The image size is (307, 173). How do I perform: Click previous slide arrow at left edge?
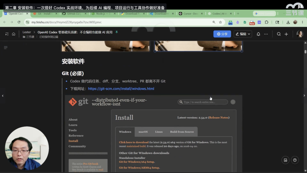point(3,96)
